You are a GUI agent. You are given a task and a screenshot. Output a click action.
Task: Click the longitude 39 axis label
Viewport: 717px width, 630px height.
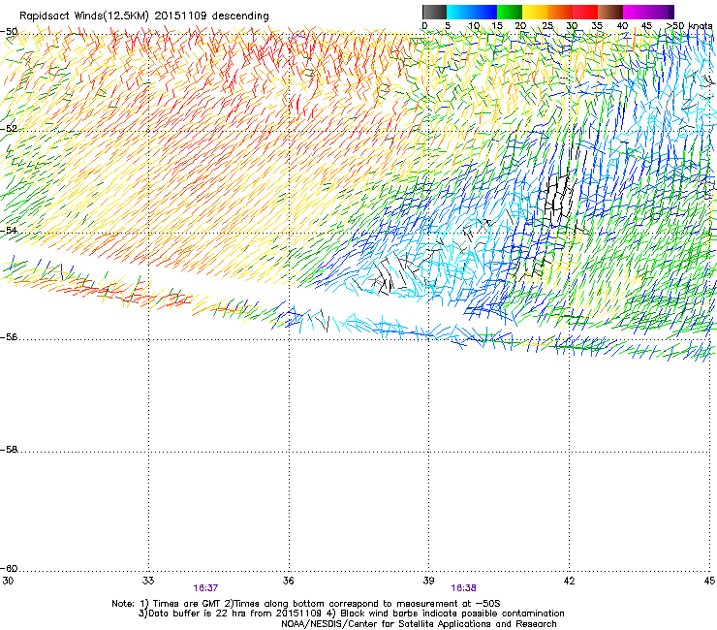coord(428,581)
